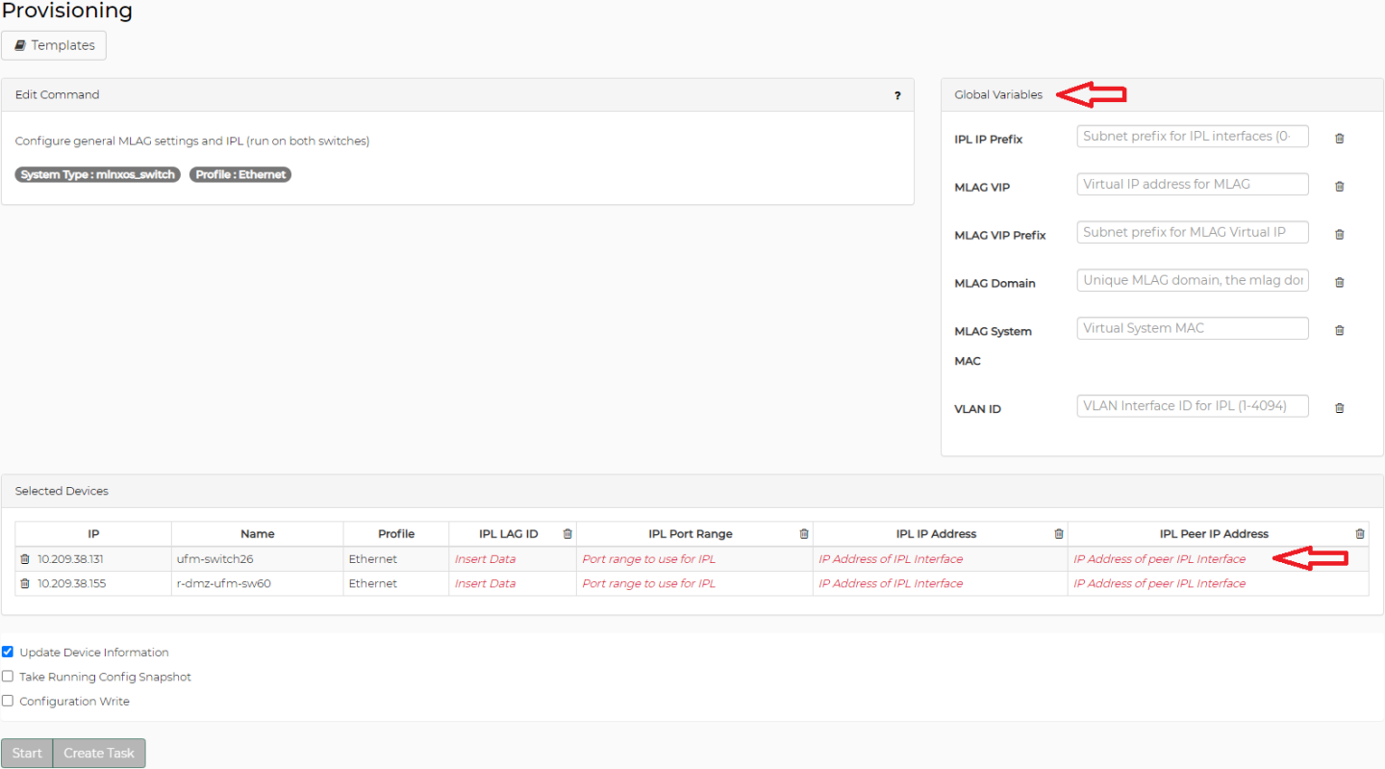Check the Configuration Write option
1385x769 pixels.
tap(8, 702)
